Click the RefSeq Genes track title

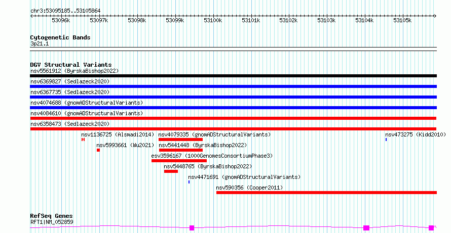click(51, 216)
